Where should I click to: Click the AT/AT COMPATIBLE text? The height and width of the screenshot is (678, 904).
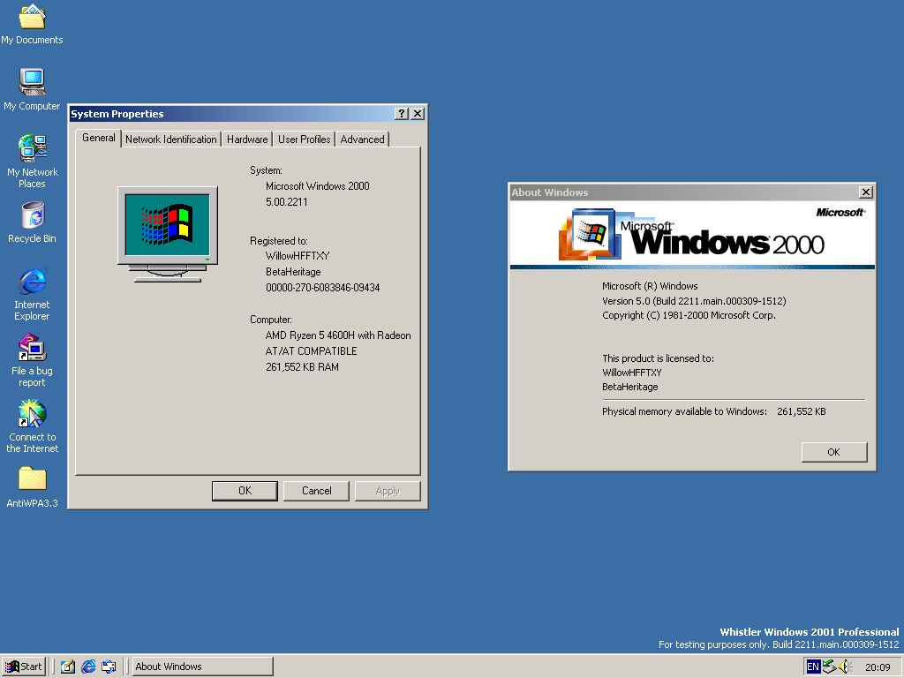point(312,351)
